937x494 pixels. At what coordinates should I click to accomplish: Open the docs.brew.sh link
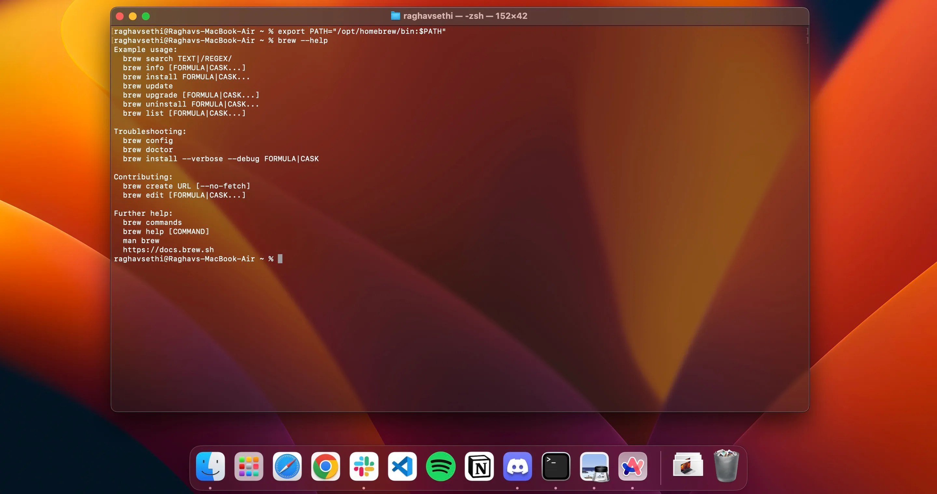[x=168, y=250]
